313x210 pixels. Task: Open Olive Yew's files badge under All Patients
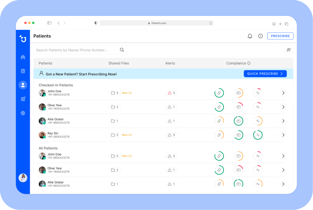click(115, 170)
